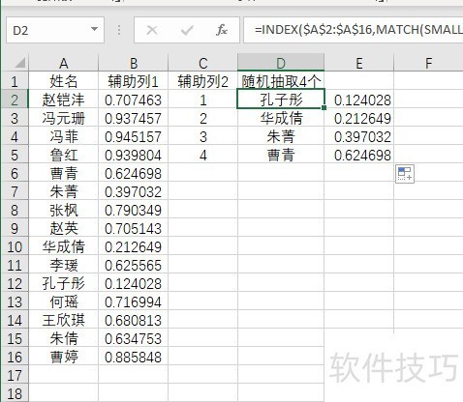463x402 pixels.
Task: Select cell E3 showing 0.212649
Action: pos(359,118)
